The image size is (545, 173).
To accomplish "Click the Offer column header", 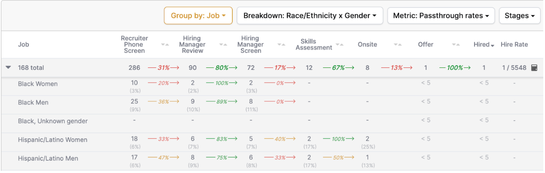I will click(426, 44).
